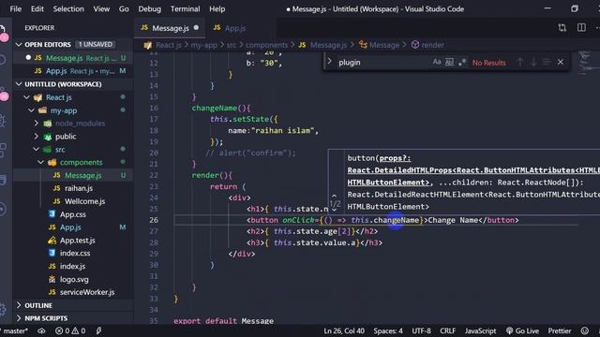Change encoding via UTF-8 status item

pos(421,330)
